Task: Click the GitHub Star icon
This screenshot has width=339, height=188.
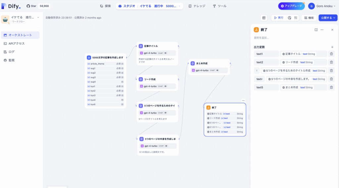Action: click(28, 6)
